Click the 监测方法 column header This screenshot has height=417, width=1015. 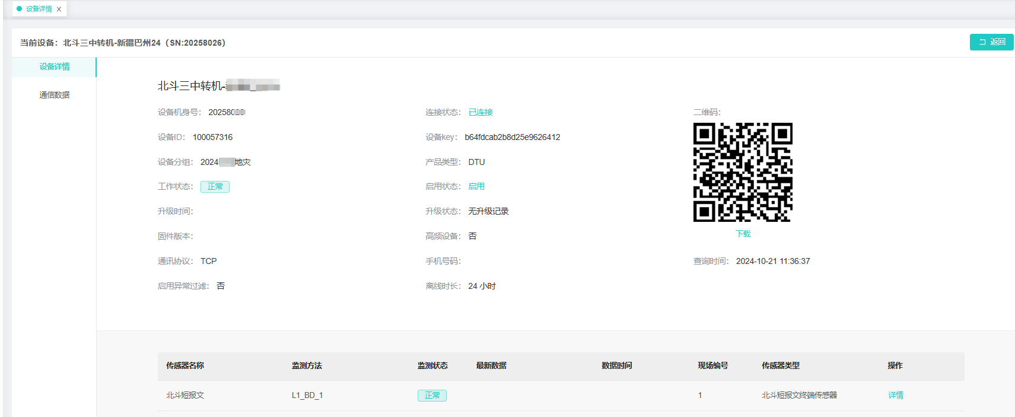[x=307, y=366]
